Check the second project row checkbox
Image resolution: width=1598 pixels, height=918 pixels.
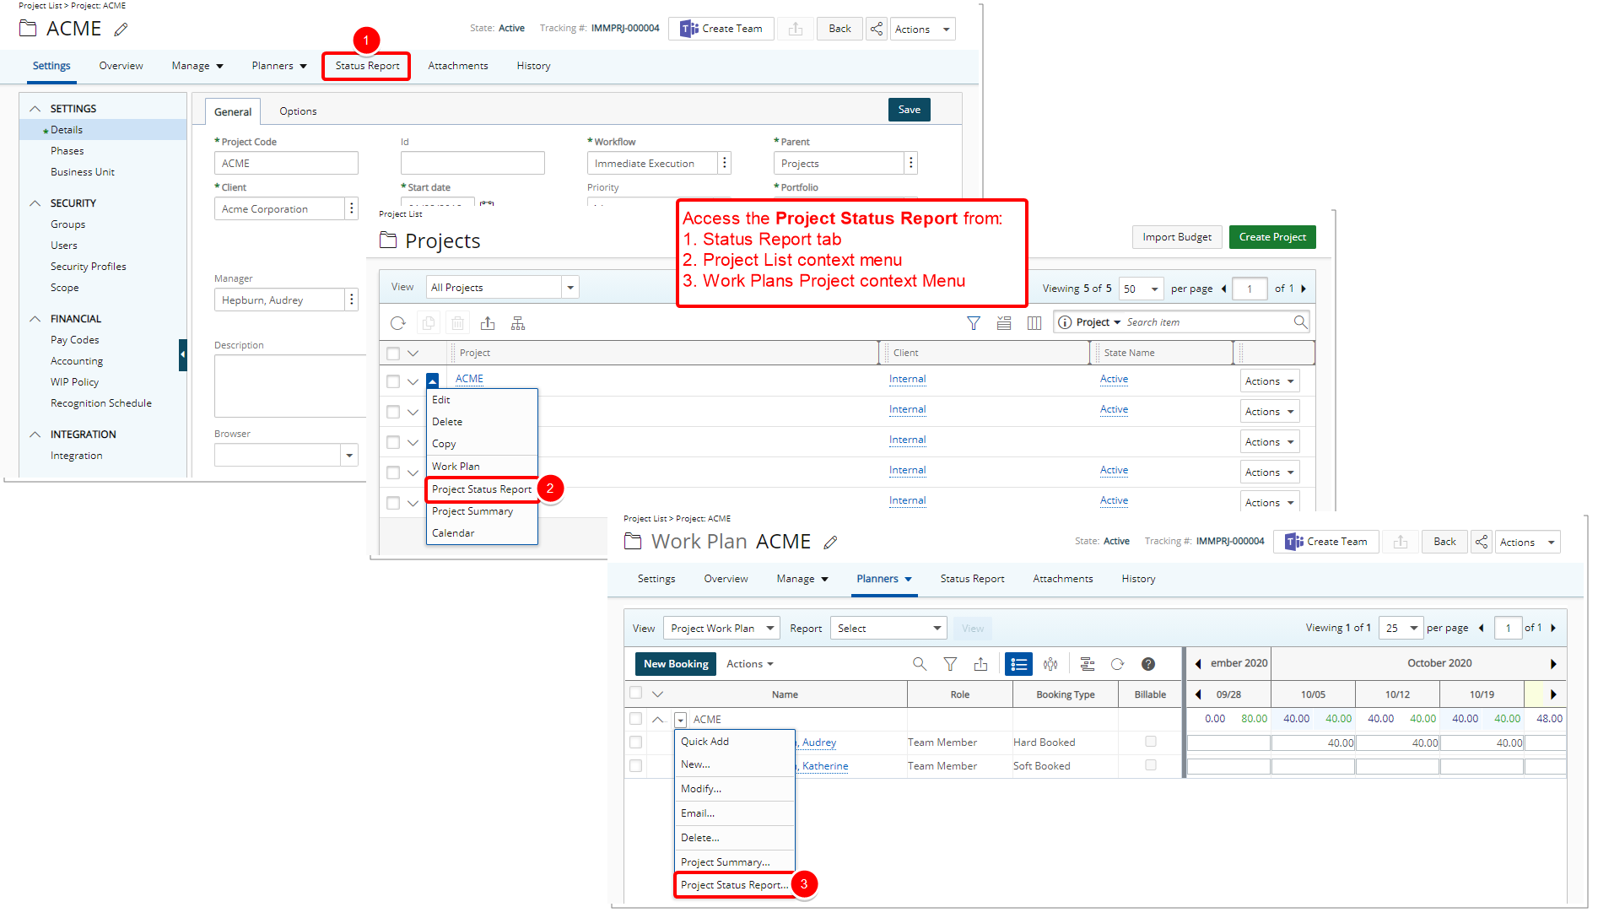[x=393, y=412]
